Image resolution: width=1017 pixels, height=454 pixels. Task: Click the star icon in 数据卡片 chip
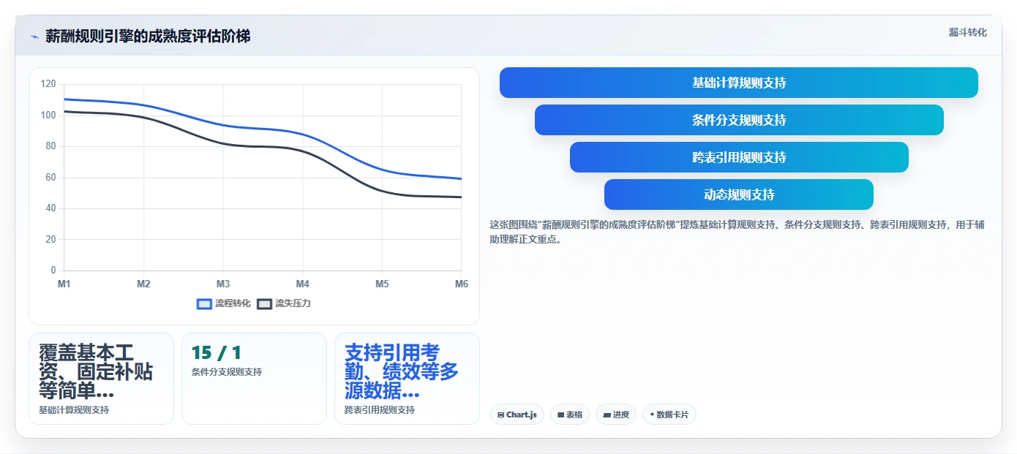652,415
